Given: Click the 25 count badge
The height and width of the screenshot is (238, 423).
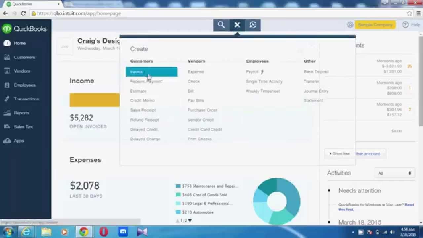Looking at the screenshot, I should [410, 66].
